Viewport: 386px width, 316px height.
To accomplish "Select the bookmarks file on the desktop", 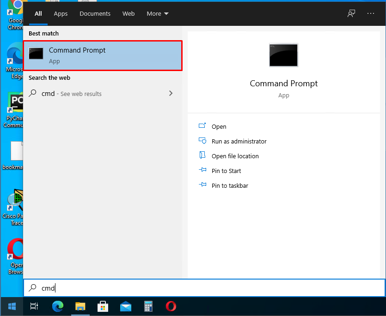I will tap(13, 156).
